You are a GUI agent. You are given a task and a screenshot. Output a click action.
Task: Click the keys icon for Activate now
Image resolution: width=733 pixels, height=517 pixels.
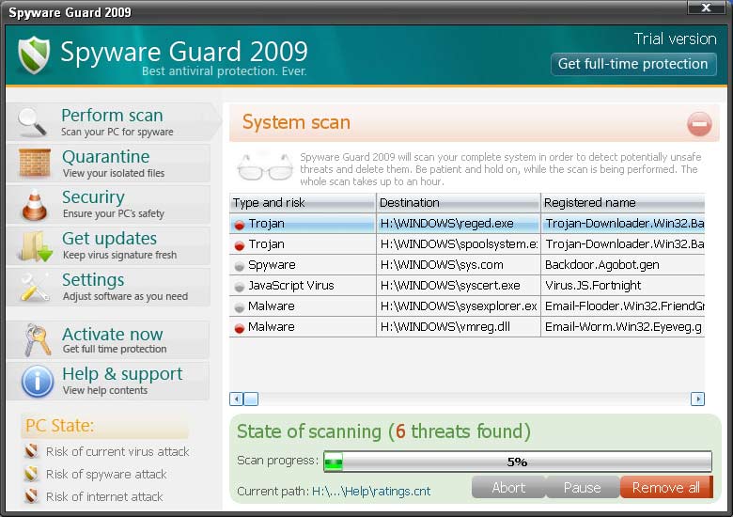click(37, 340)
